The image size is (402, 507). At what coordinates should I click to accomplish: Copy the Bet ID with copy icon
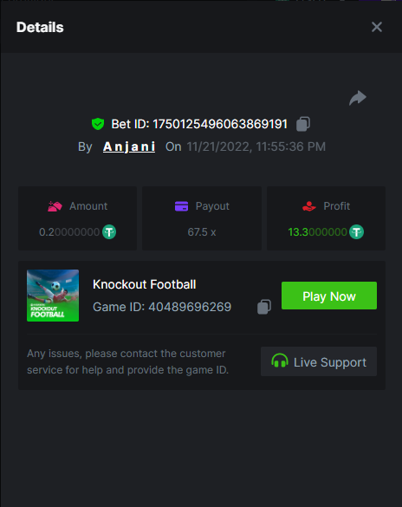[303, 124]
